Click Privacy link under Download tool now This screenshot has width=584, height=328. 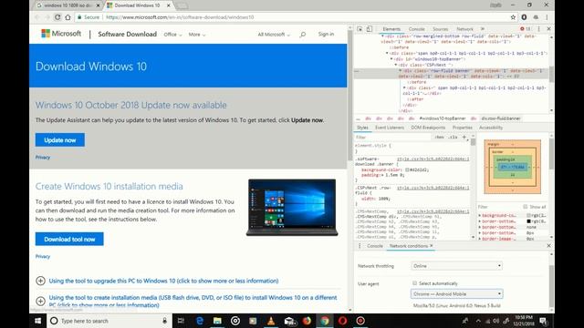43,256
